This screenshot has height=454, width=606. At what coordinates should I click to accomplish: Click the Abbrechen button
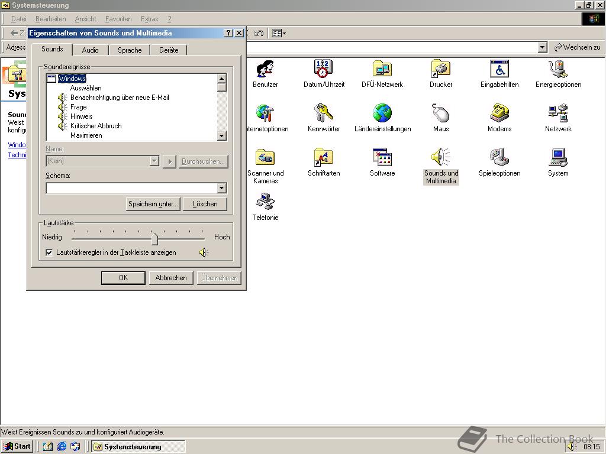(x=171, y=278)
